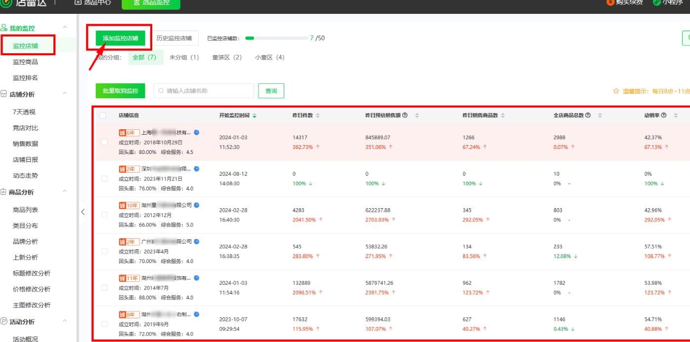Click the sidebar collapse arrow icon
Screen dimensions: 690x342
[83, 212]
